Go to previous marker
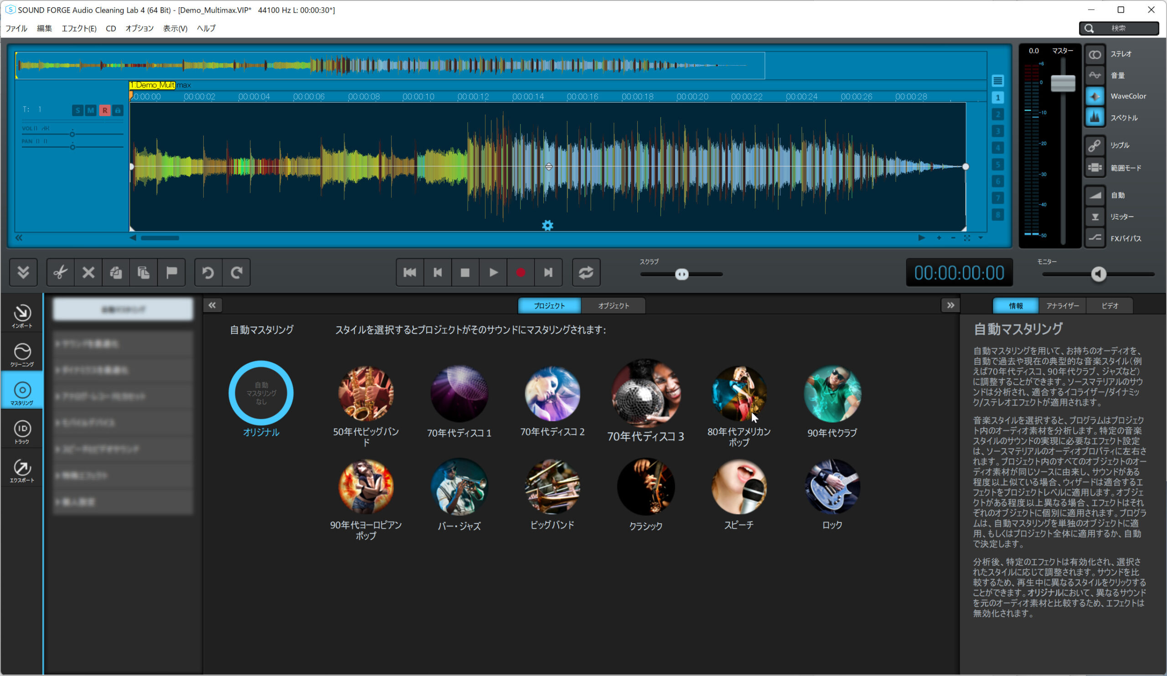This screenshot has width=1167, height=676. (x=438, y=272)
